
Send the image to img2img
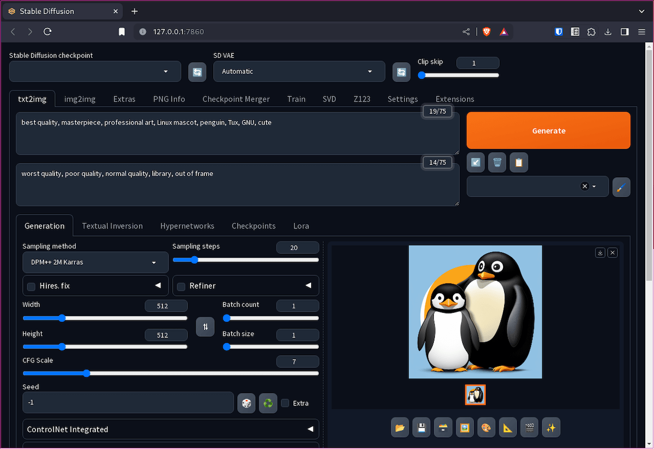pyautogui.click(x=465, y=427)
